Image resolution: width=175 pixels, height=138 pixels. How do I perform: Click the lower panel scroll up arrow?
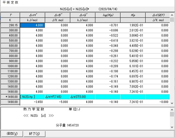pos(172,110)
